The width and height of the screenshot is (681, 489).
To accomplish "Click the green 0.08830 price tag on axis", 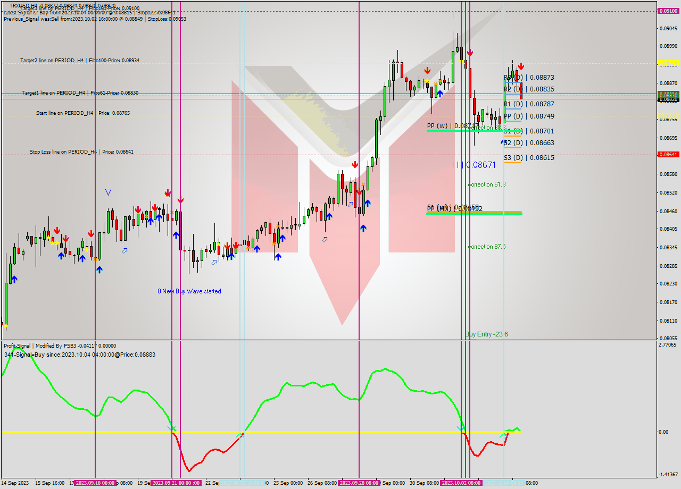I will 668,95.
